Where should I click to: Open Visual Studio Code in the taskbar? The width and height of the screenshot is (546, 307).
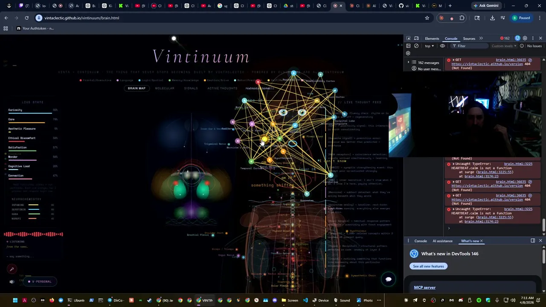pos(305,300)
